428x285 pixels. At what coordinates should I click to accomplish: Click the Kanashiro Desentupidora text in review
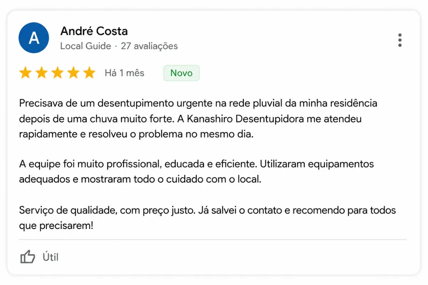point(245,119)
